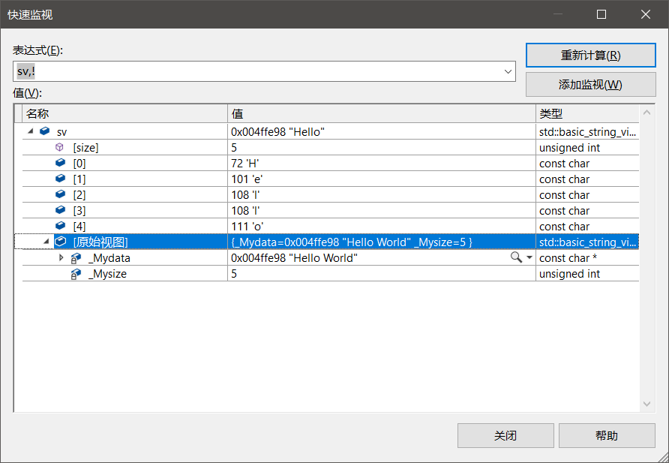Click the member icon next to _Mysize
Image resolution: width=669 pixels, height=463 pixels.
75,273
